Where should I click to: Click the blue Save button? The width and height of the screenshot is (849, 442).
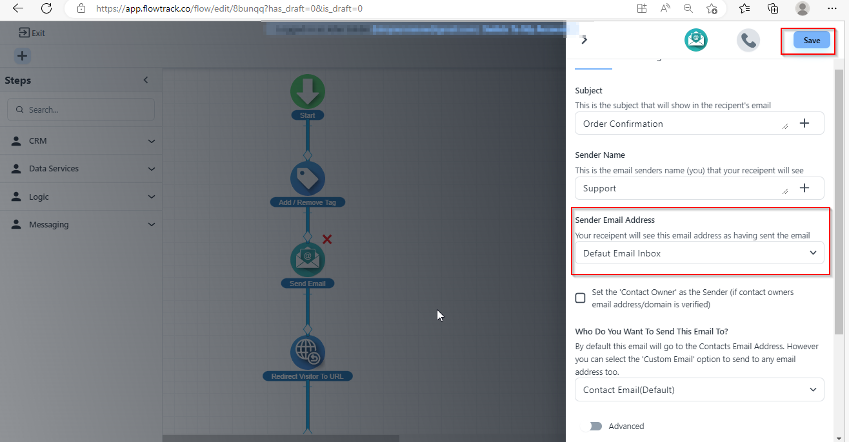pyautogui.click(x=812, y=41)
